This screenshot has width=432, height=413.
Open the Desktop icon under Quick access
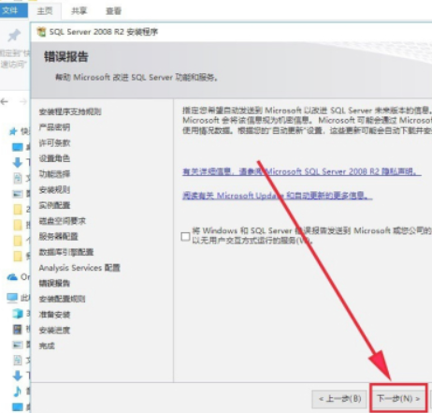[x=18, y=147]
